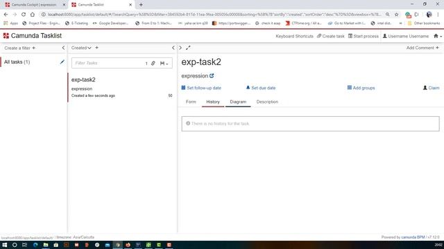444x249 pixels.
Task: Copy the search query link icon
Action: point(153,63)
